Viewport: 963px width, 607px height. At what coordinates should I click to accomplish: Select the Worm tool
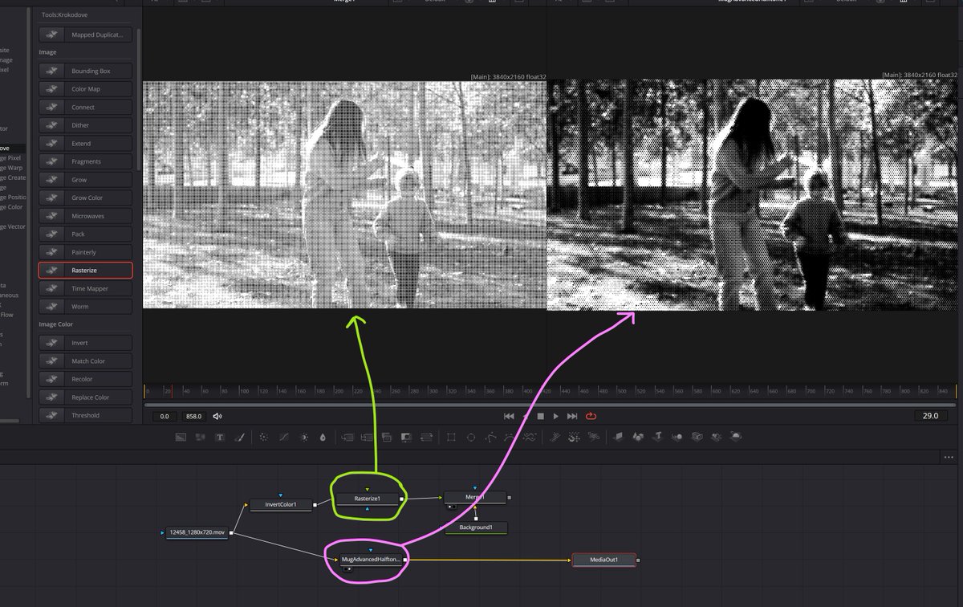tap(85, 307)
